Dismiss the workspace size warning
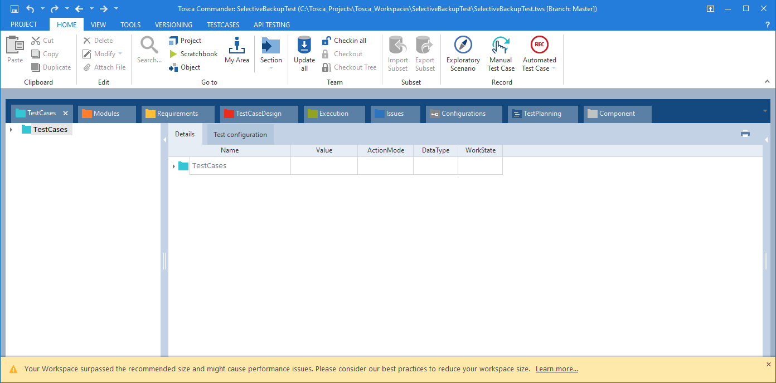The width and height of the screenshot is (776, 383). click(768, 364)
